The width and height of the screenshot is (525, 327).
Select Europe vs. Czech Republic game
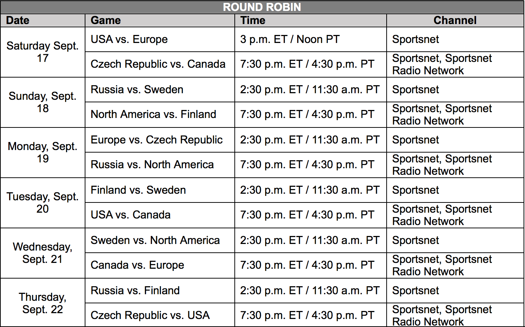pos(160,140)
